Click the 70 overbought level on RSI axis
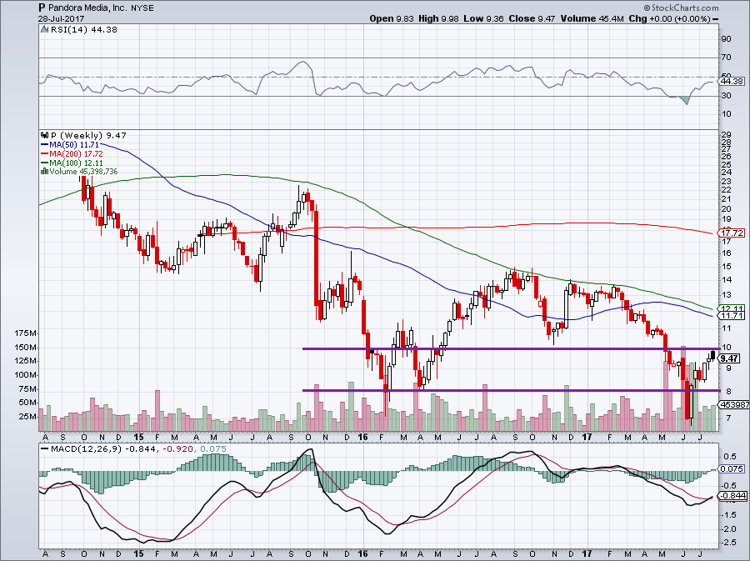This screenshot has width=750, height=561. (726, 58)
